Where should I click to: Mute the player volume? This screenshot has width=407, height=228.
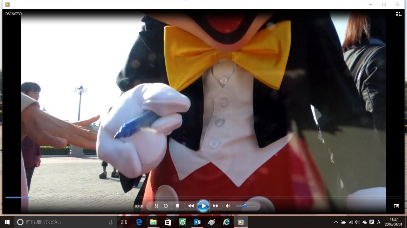228,206
